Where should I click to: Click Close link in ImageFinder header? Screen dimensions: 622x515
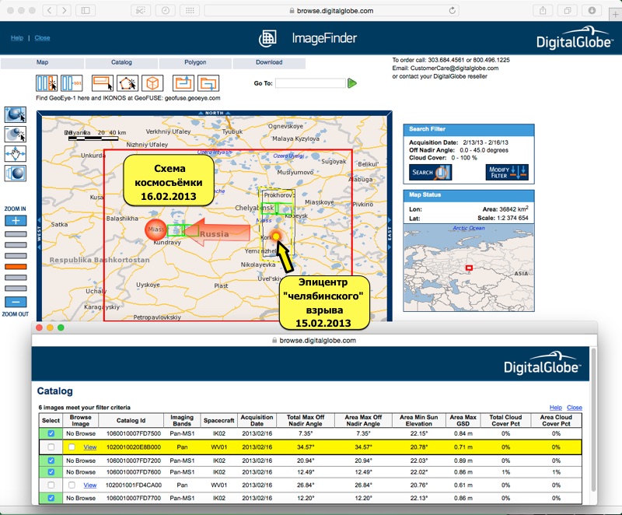tap(42, 38)
